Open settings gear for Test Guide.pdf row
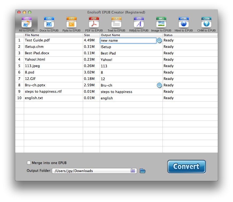Image resolution: width=233 pixels, height=202 pixels. [160, 40]
